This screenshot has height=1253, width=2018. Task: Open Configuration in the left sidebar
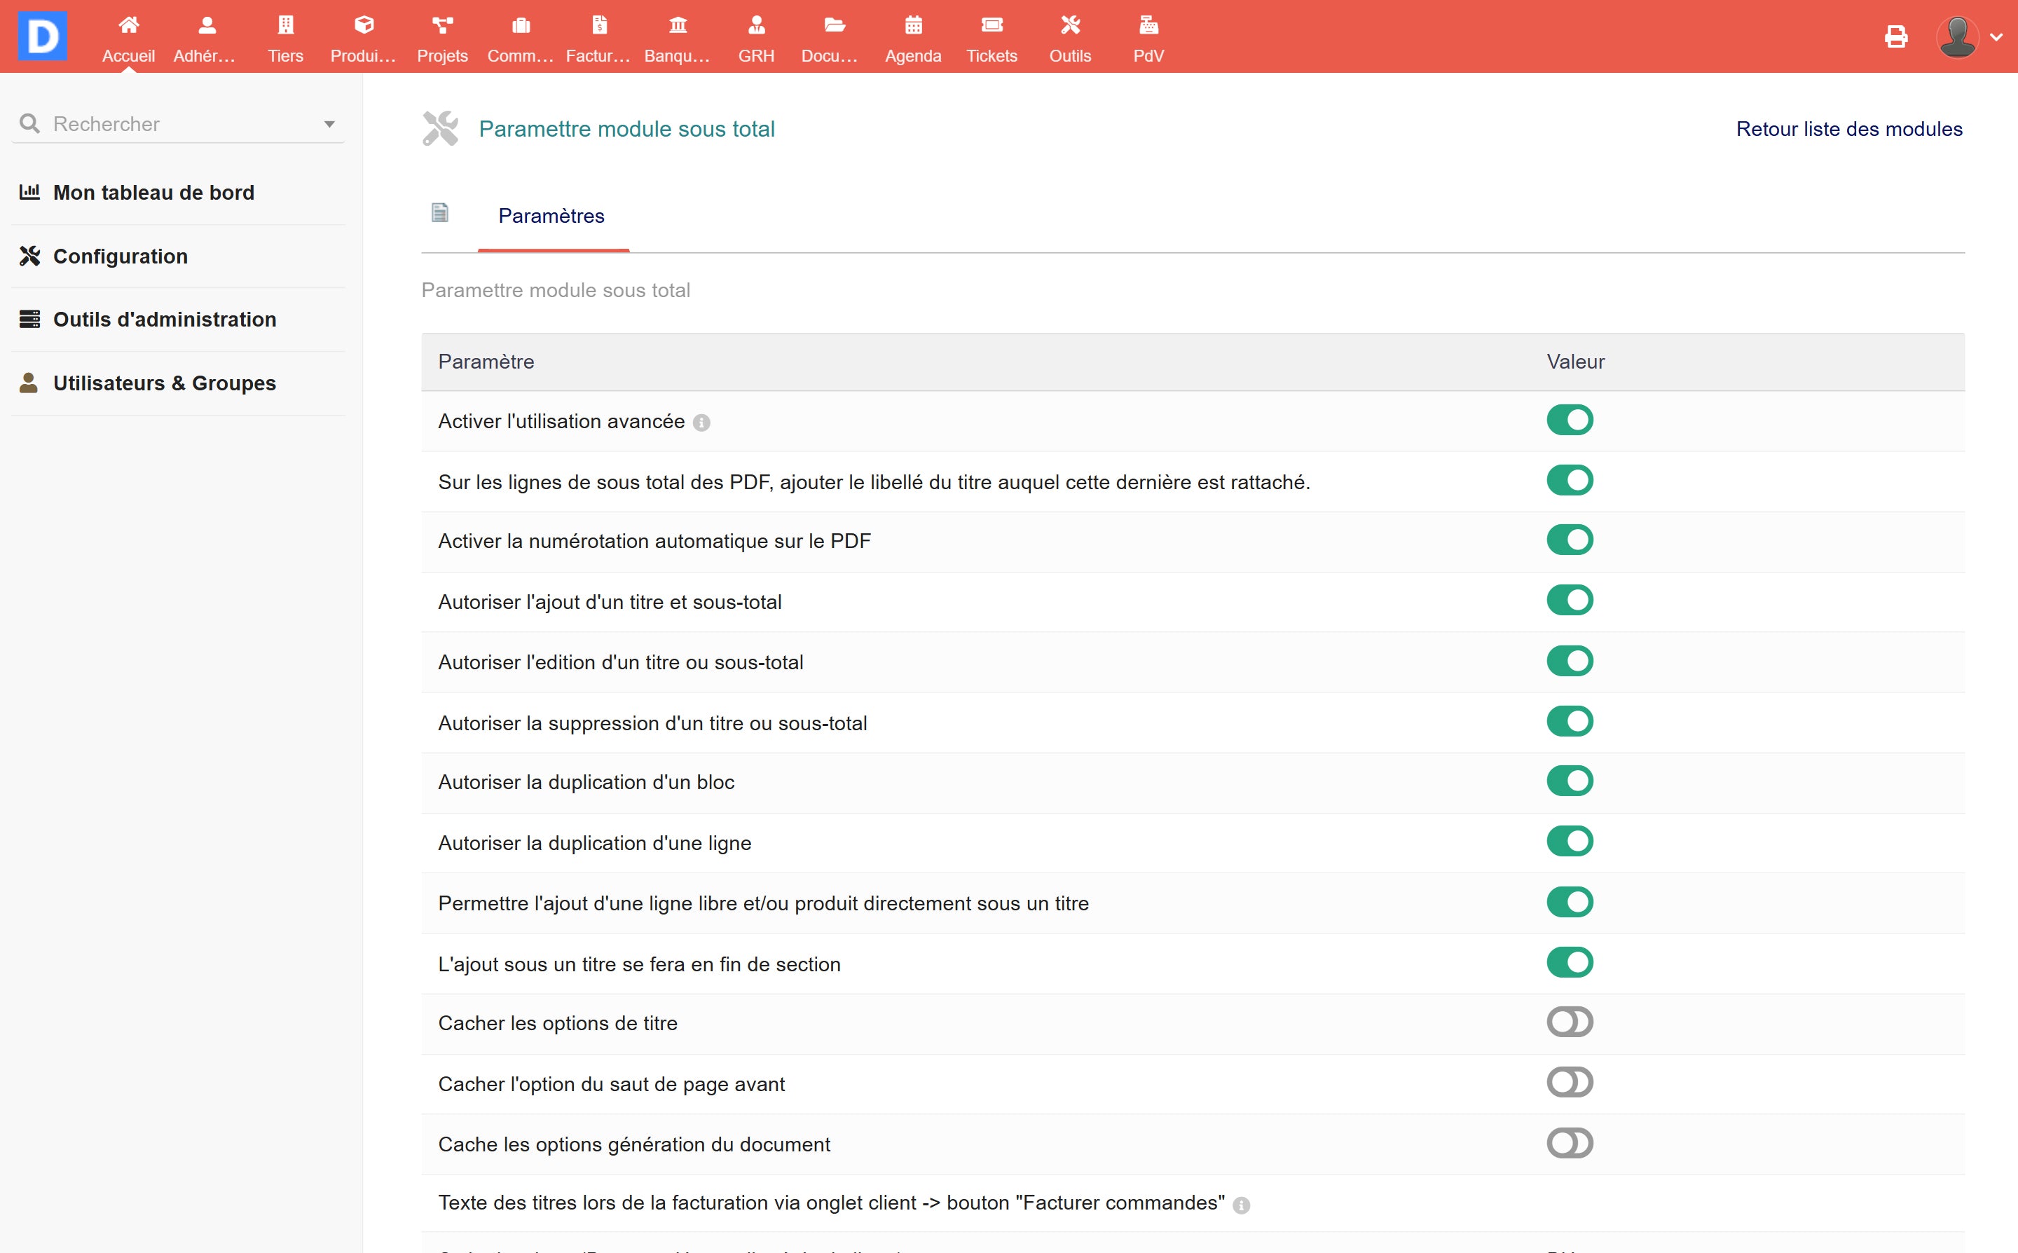(x=120, y=256)
